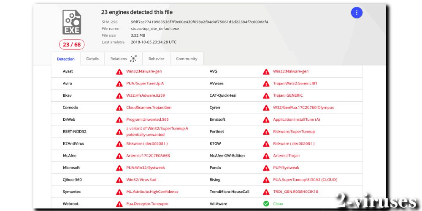This screenshot has height=211, width=422.
Task: Click PUA:Win32/Systweak detection text
Action: tap(146, 168)
